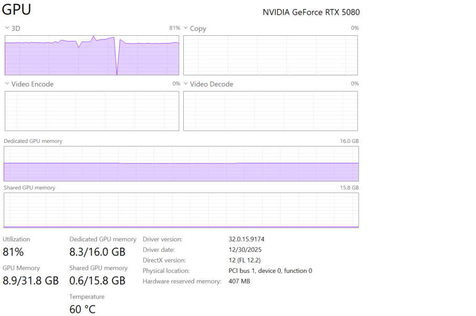The width and height of the screenshot is (476, 316).
Task: Click the 15.8 GB graph scale label
Action: tap(350, 188)
